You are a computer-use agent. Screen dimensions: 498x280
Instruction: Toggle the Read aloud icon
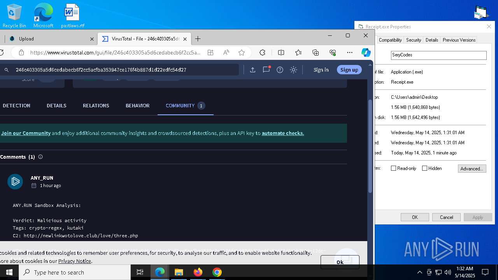pyautogui.click(x=226, y=52)
